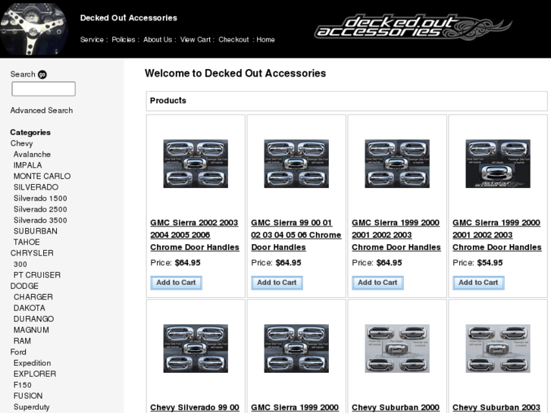Open the $64.95 GMC Sierra 1999 2000 product link
The image size is (551, 413).
click(x=396, y=235)
